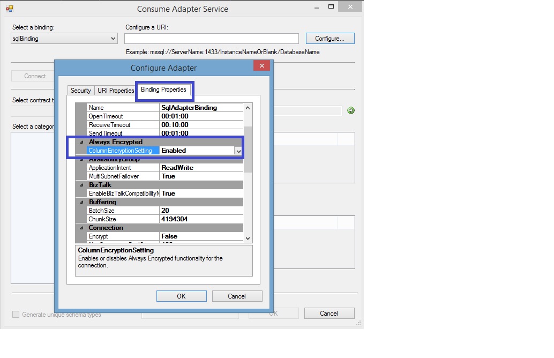Click the Consume Adapter Service window icon
Screen dimensions: 554x358
point(10,9)
